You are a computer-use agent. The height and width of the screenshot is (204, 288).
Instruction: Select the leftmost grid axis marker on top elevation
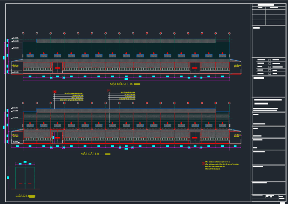pos(23,33)
